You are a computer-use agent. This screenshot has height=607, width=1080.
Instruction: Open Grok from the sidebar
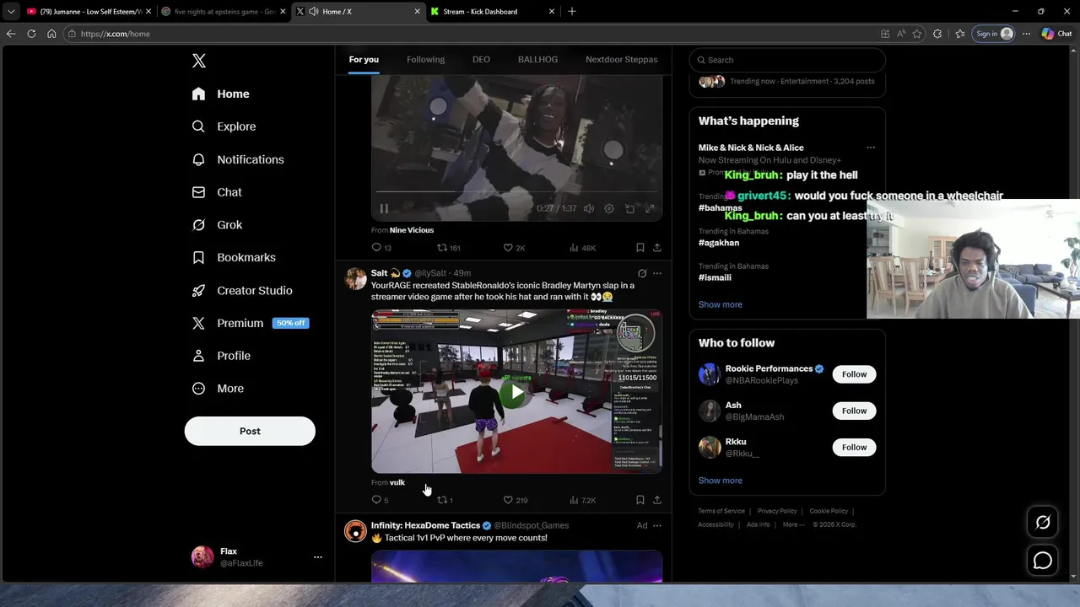218,225
